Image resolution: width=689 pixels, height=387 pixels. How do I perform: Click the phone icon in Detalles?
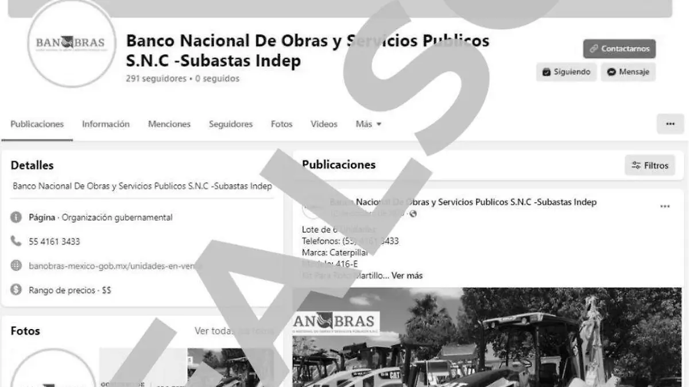click(16, 242)
